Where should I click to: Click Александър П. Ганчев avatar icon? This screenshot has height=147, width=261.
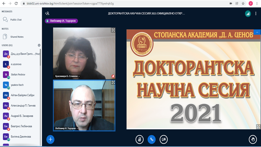tap(6, 106)
